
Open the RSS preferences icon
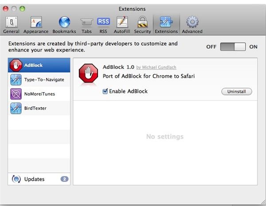coord(103,22)
